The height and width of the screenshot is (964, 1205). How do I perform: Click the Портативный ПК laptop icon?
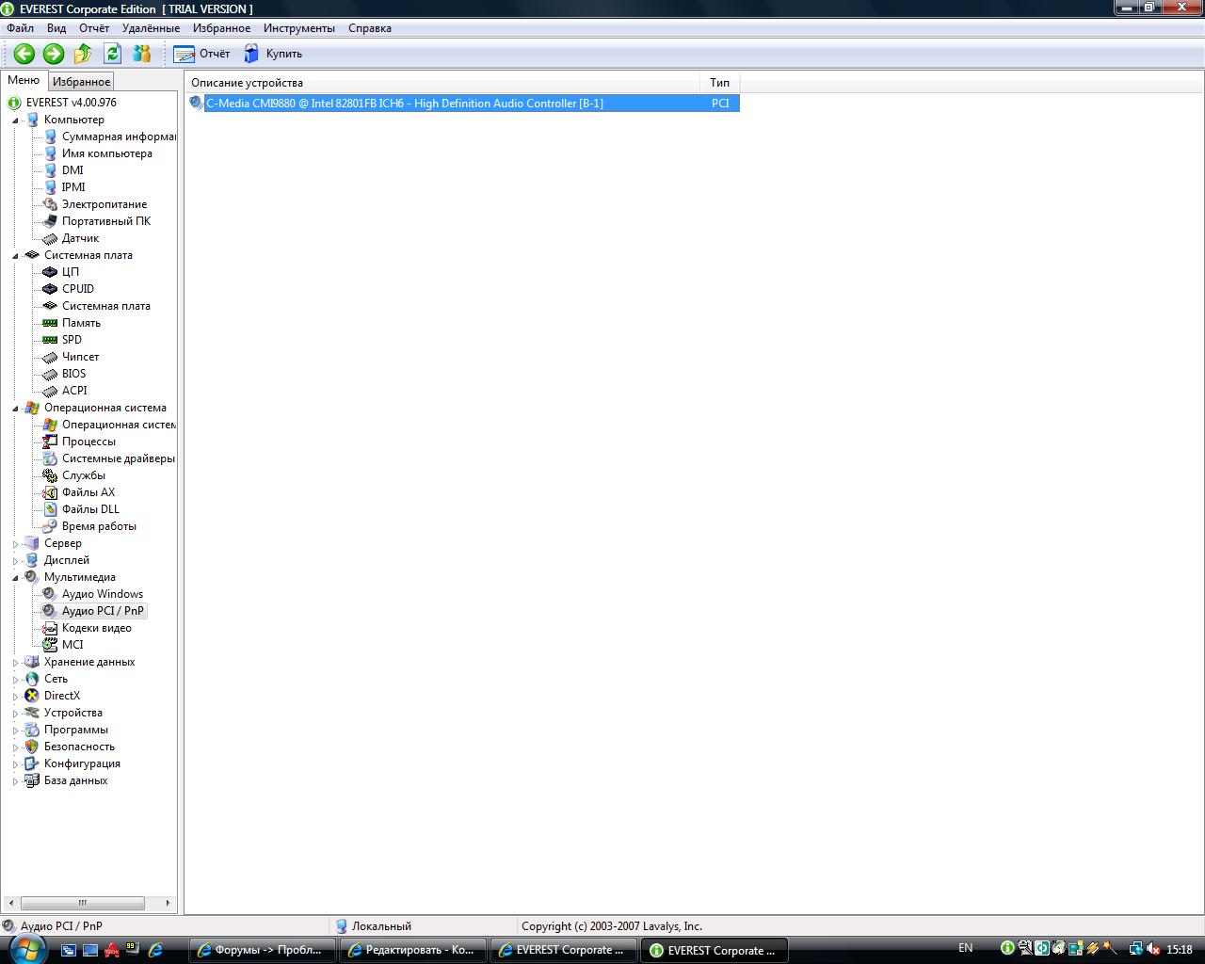click(51, 221)
